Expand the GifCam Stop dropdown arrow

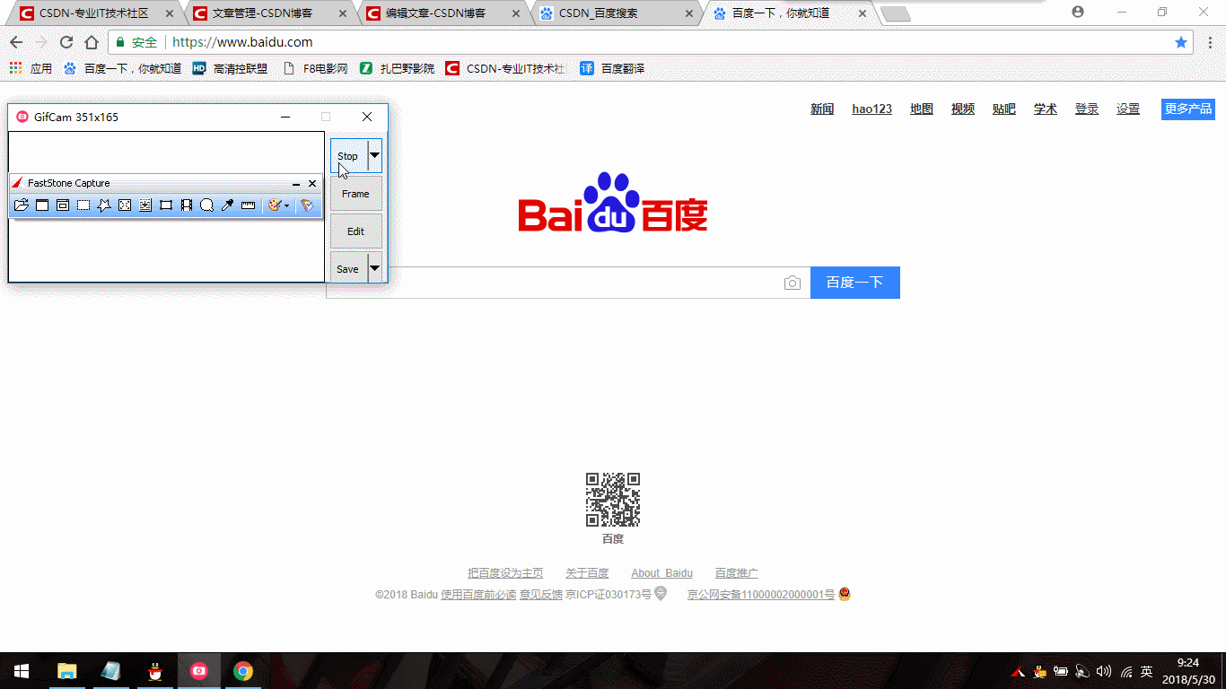[375, 156]
